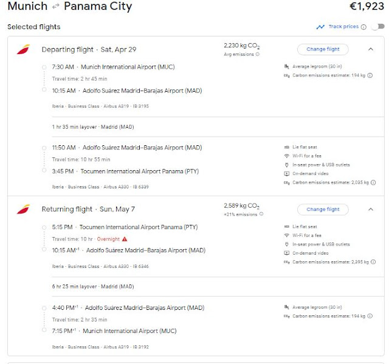Screen dimensions: 389x364
Task: Click the Wi-Fi icon on the departing flight
Action: 287,156
